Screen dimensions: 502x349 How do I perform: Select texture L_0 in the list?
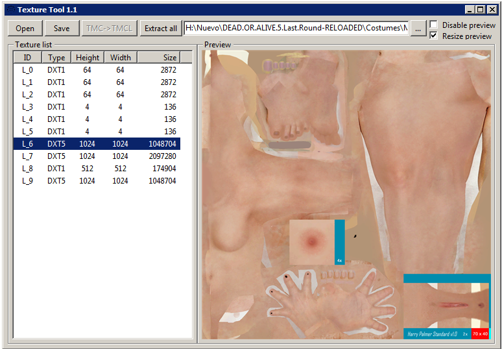(28, 70)
